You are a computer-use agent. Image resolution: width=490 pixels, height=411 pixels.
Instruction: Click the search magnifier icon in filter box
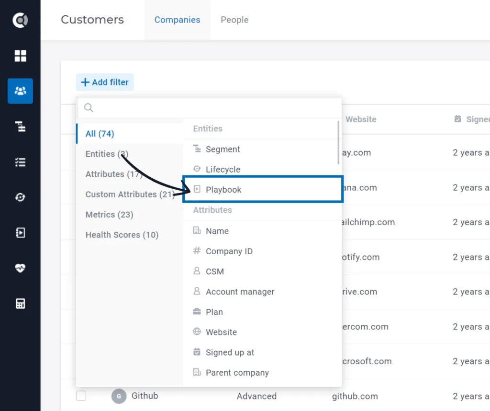tap(89, 108)
